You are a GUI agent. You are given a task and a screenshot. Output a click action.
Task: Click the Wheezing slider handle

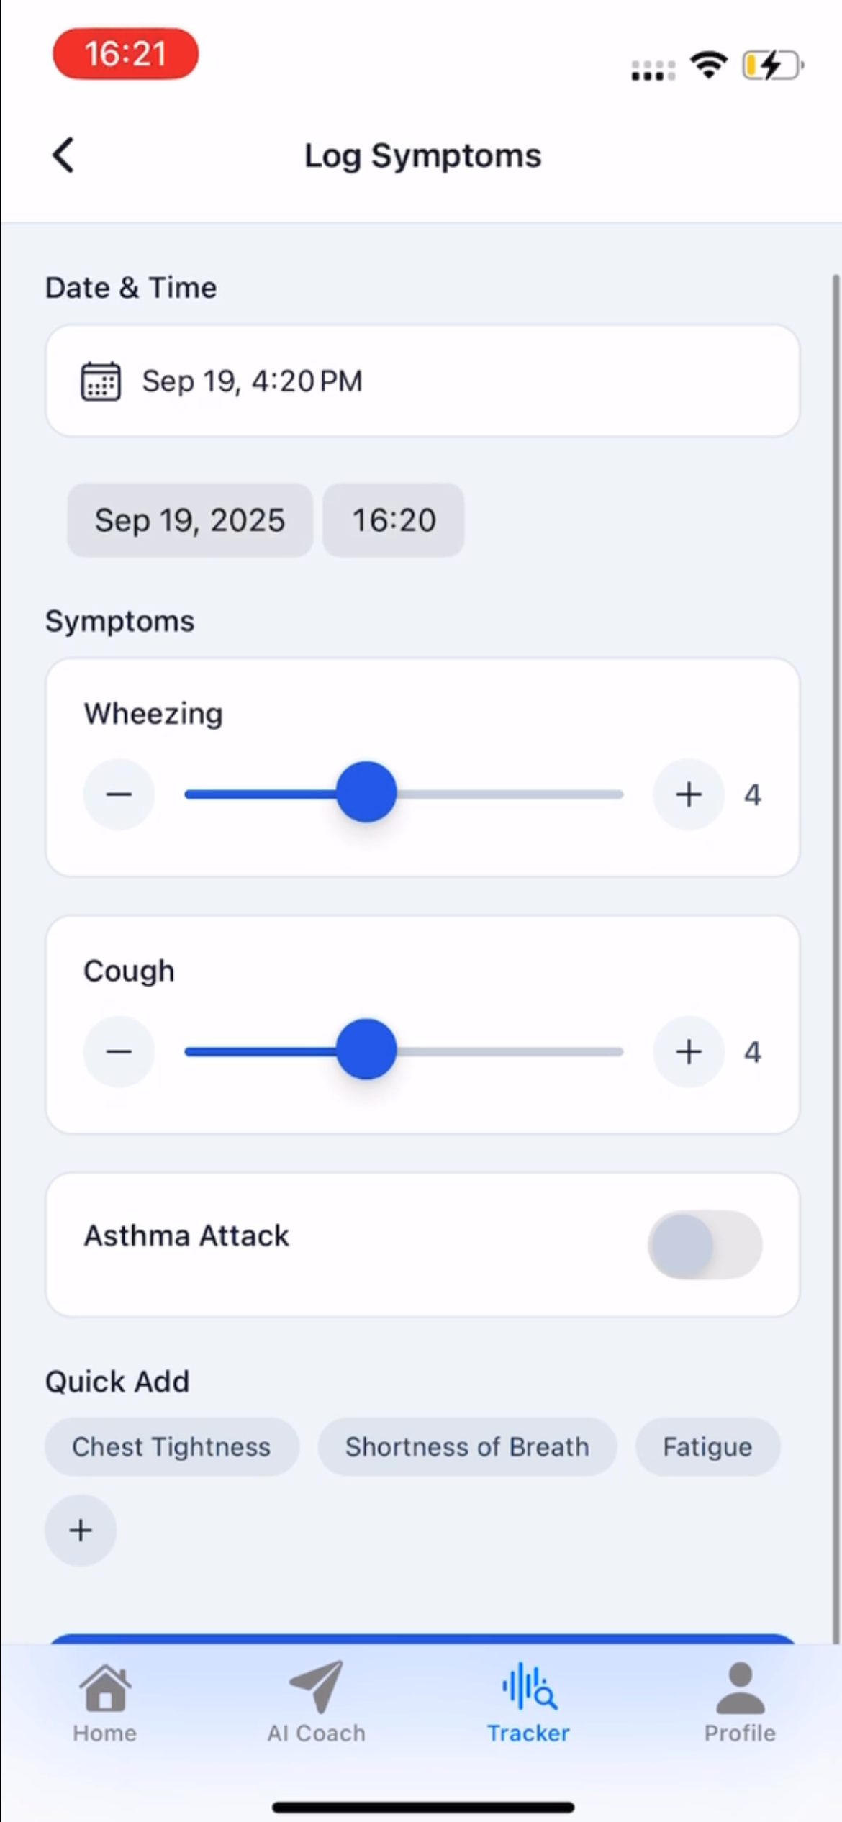(x=366, y=792)
